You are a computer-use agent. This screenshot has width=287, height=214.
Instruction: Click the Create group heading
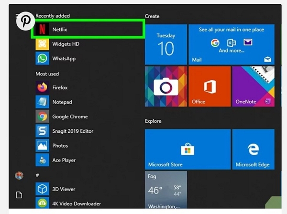pyautogui.click(x=152, y=16)
